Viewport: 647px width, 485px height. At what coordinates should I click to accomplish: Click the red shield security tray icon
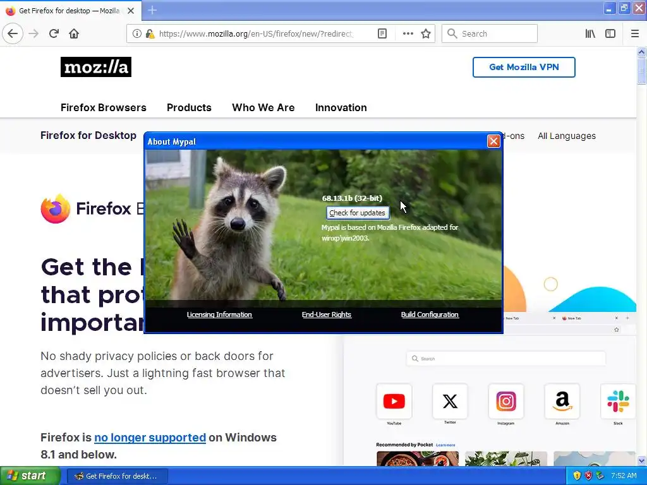click(588, 476)
